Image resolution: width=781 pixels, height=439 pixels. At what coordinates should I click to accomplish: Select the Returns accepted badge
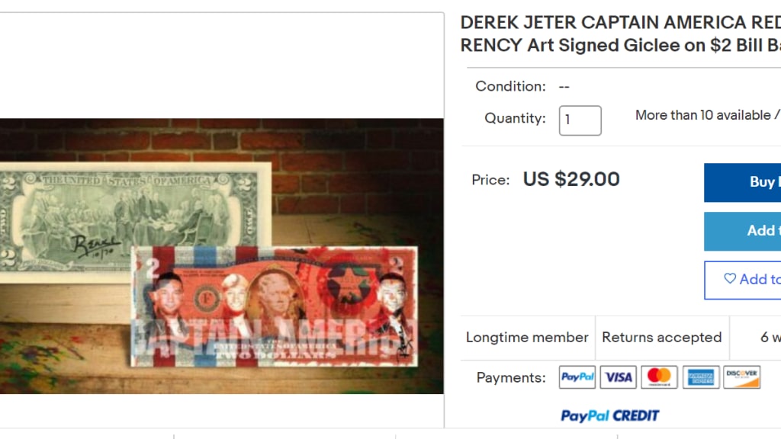pyautogui.click(x=661, y=338)
